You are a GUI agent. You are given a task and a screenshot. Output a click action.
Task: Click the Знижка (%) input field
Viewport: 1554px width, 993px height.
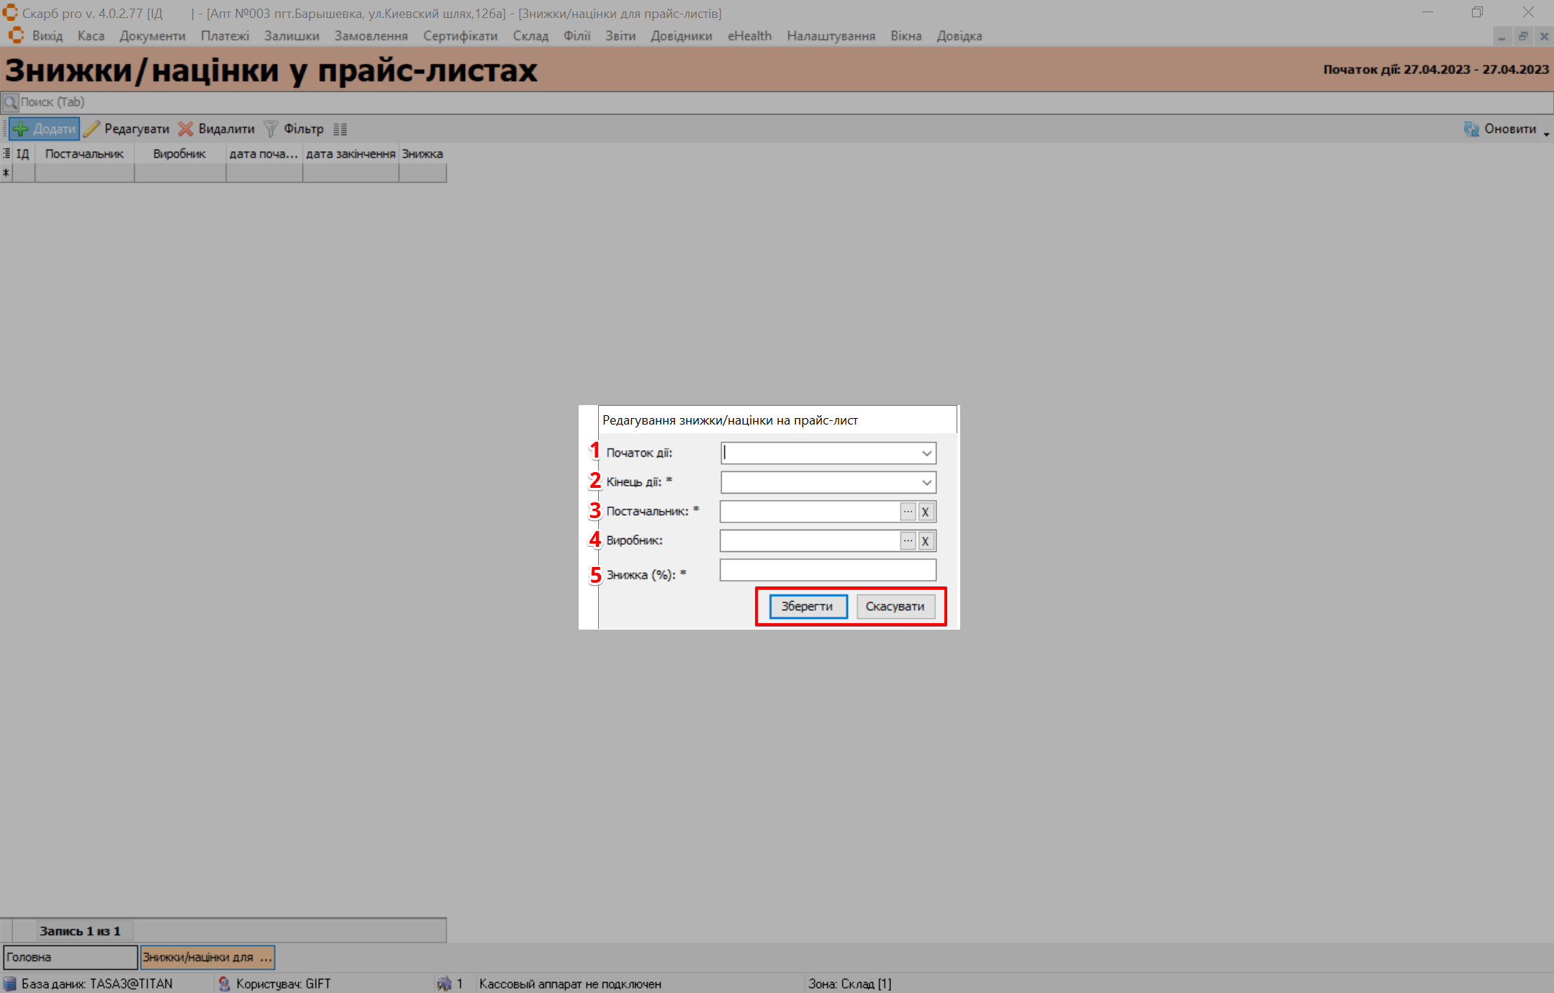pyautogui.click(x=828, y=571)
